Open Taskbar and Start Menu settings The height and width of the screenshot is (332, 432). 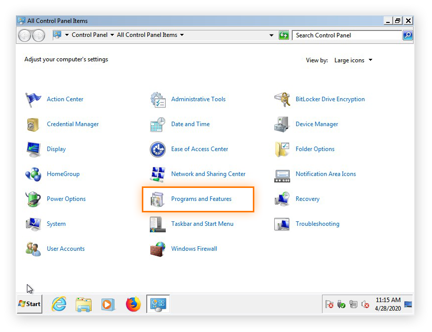202,223
